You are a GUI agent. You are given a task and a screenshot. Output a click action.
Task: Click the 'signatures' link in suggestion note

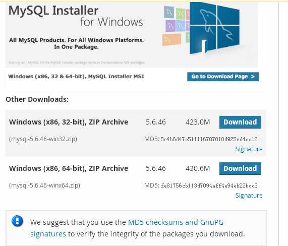pos(48,234)
